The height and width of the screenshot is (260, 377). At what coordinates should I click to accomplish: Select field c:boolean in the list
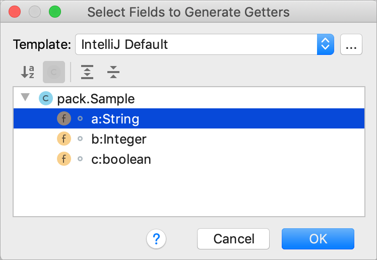pyautogui.click(x=189, y=159)
